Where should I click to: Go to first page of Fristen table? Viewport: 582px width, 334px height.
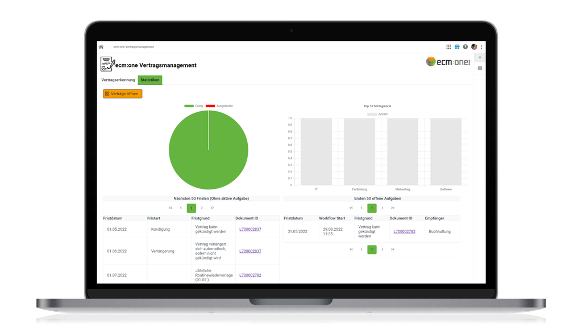171,208
